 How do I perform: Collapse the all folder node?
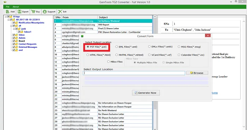(x=11, y=26)
